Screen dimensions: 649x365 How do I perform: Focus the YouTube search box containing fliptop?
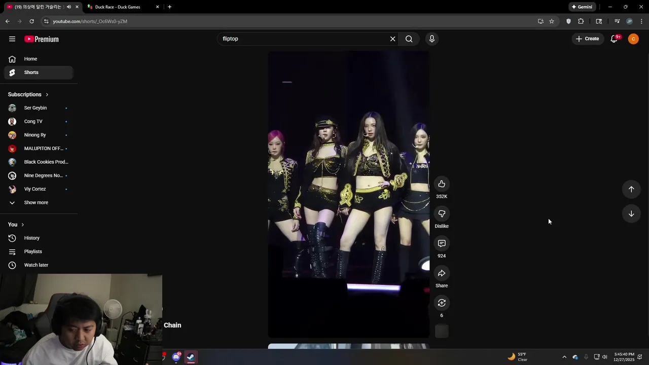point(303,39)
